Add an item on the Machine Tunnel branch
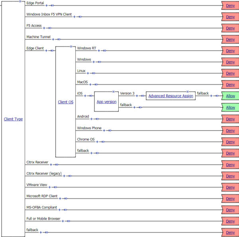Viewport: 239px width, 237px height. (53, 39)
